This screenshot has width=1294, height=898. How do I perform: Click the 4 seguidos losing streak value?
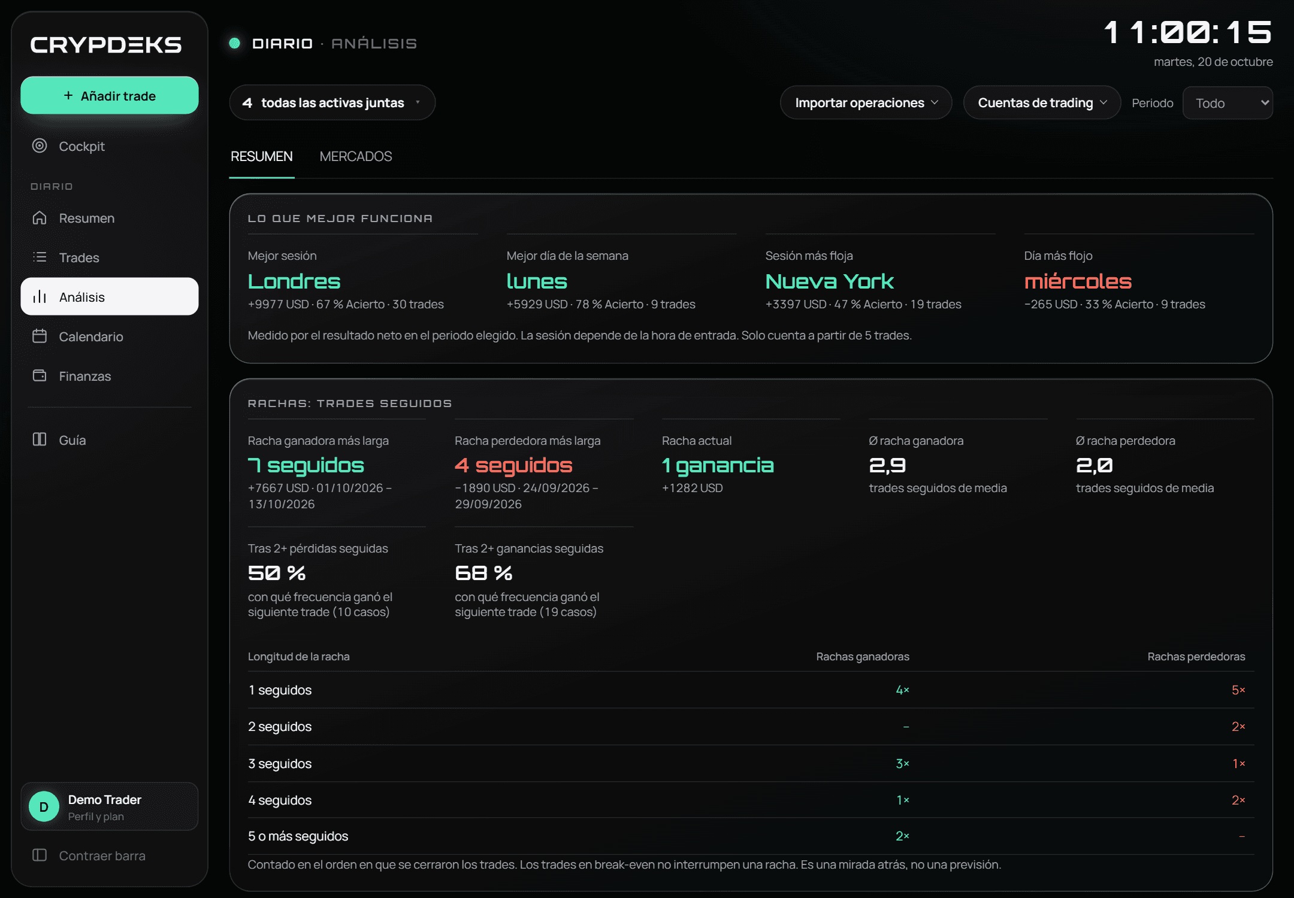(x=513, y=465)
